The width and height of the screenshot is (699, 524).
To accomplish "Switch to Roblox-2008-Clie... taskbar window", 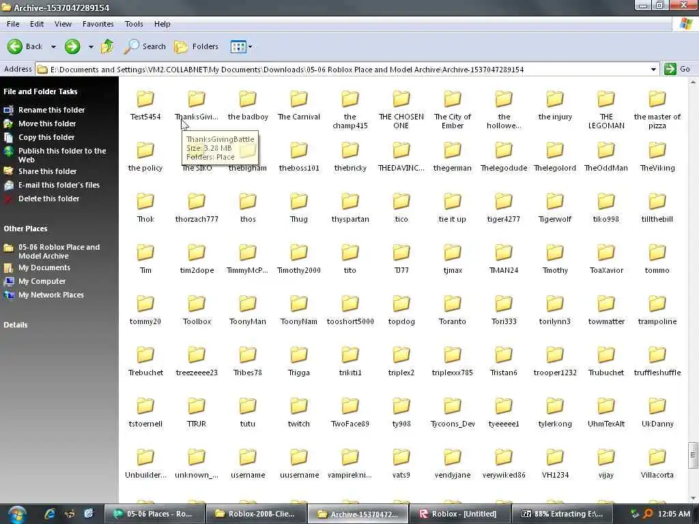I will pos(257,514).
